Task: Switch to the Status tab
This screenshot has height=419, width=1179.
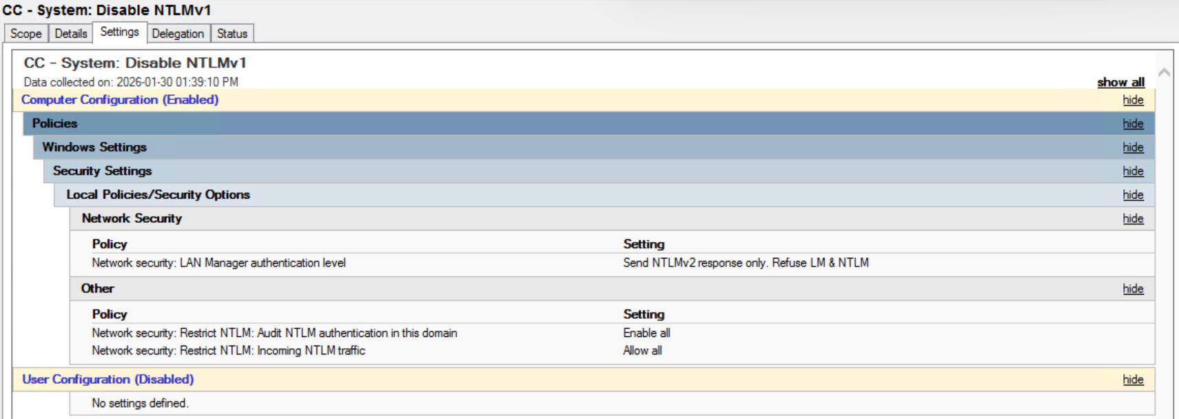Action: (x=232, y=34)
